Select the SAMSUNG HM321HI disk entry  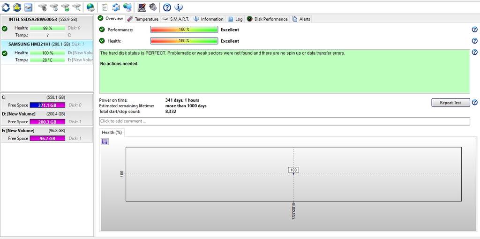47,52
